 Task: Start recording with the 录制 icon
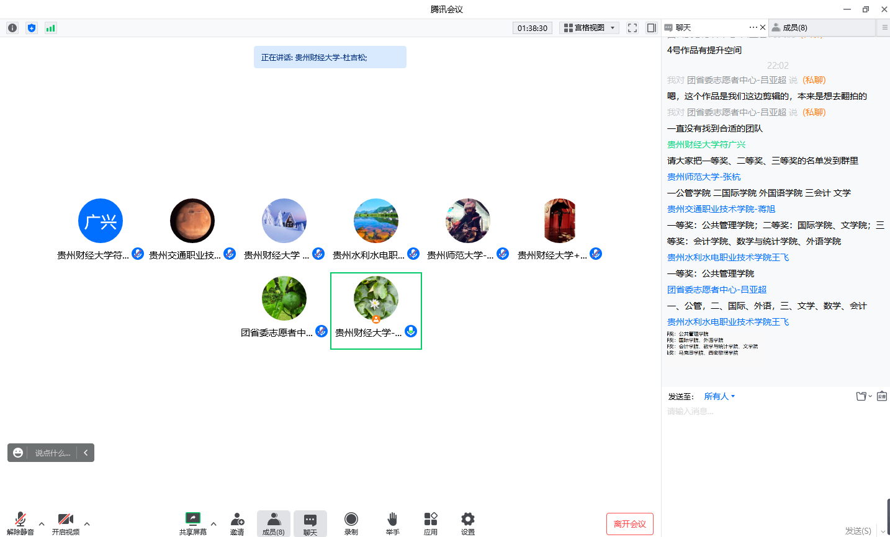click(351, 523)
